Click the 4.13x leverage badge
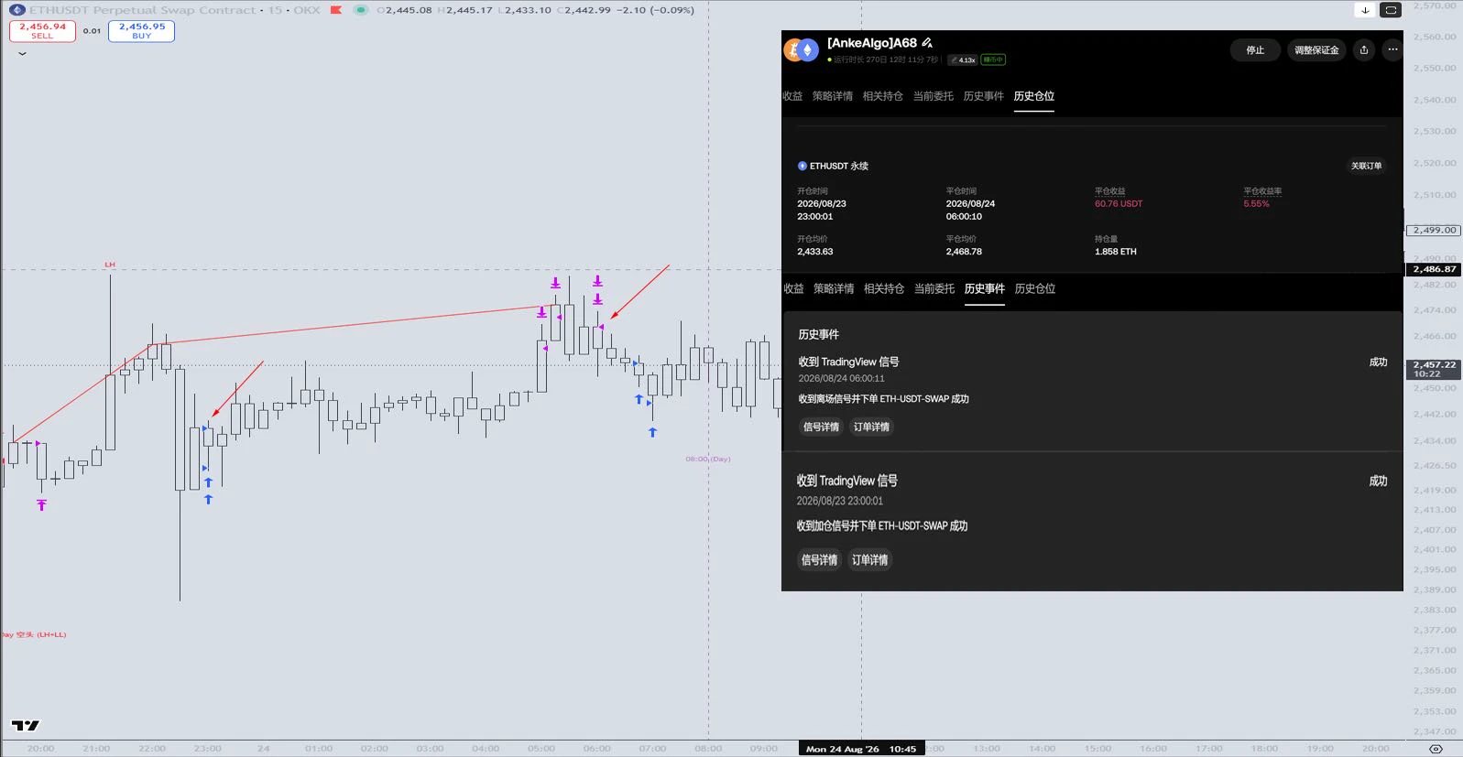Screen dimensions: 1463x757 click(x=963, y=60)
